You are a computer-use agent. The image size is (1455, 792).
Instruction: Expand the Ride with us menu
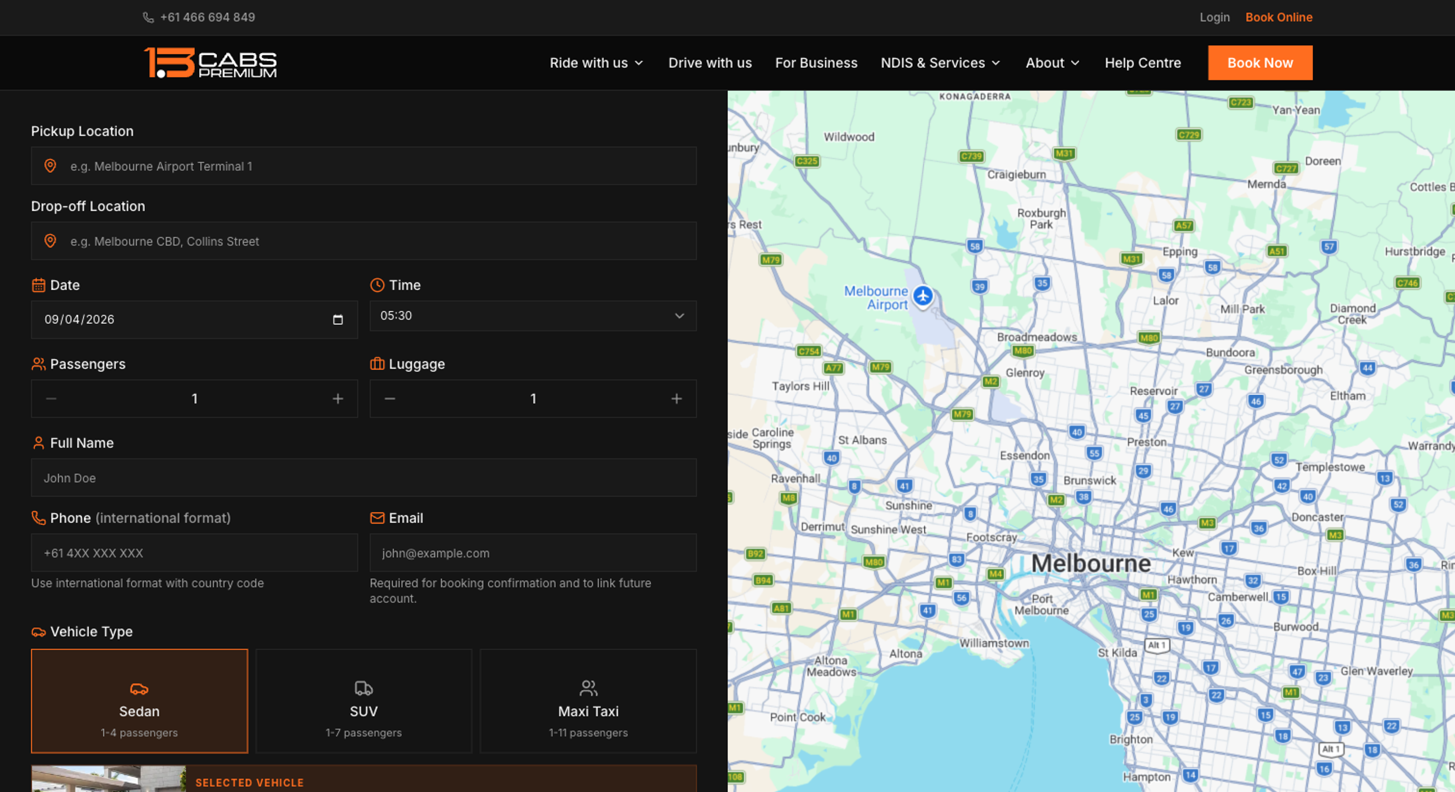(x=597, y=63)
